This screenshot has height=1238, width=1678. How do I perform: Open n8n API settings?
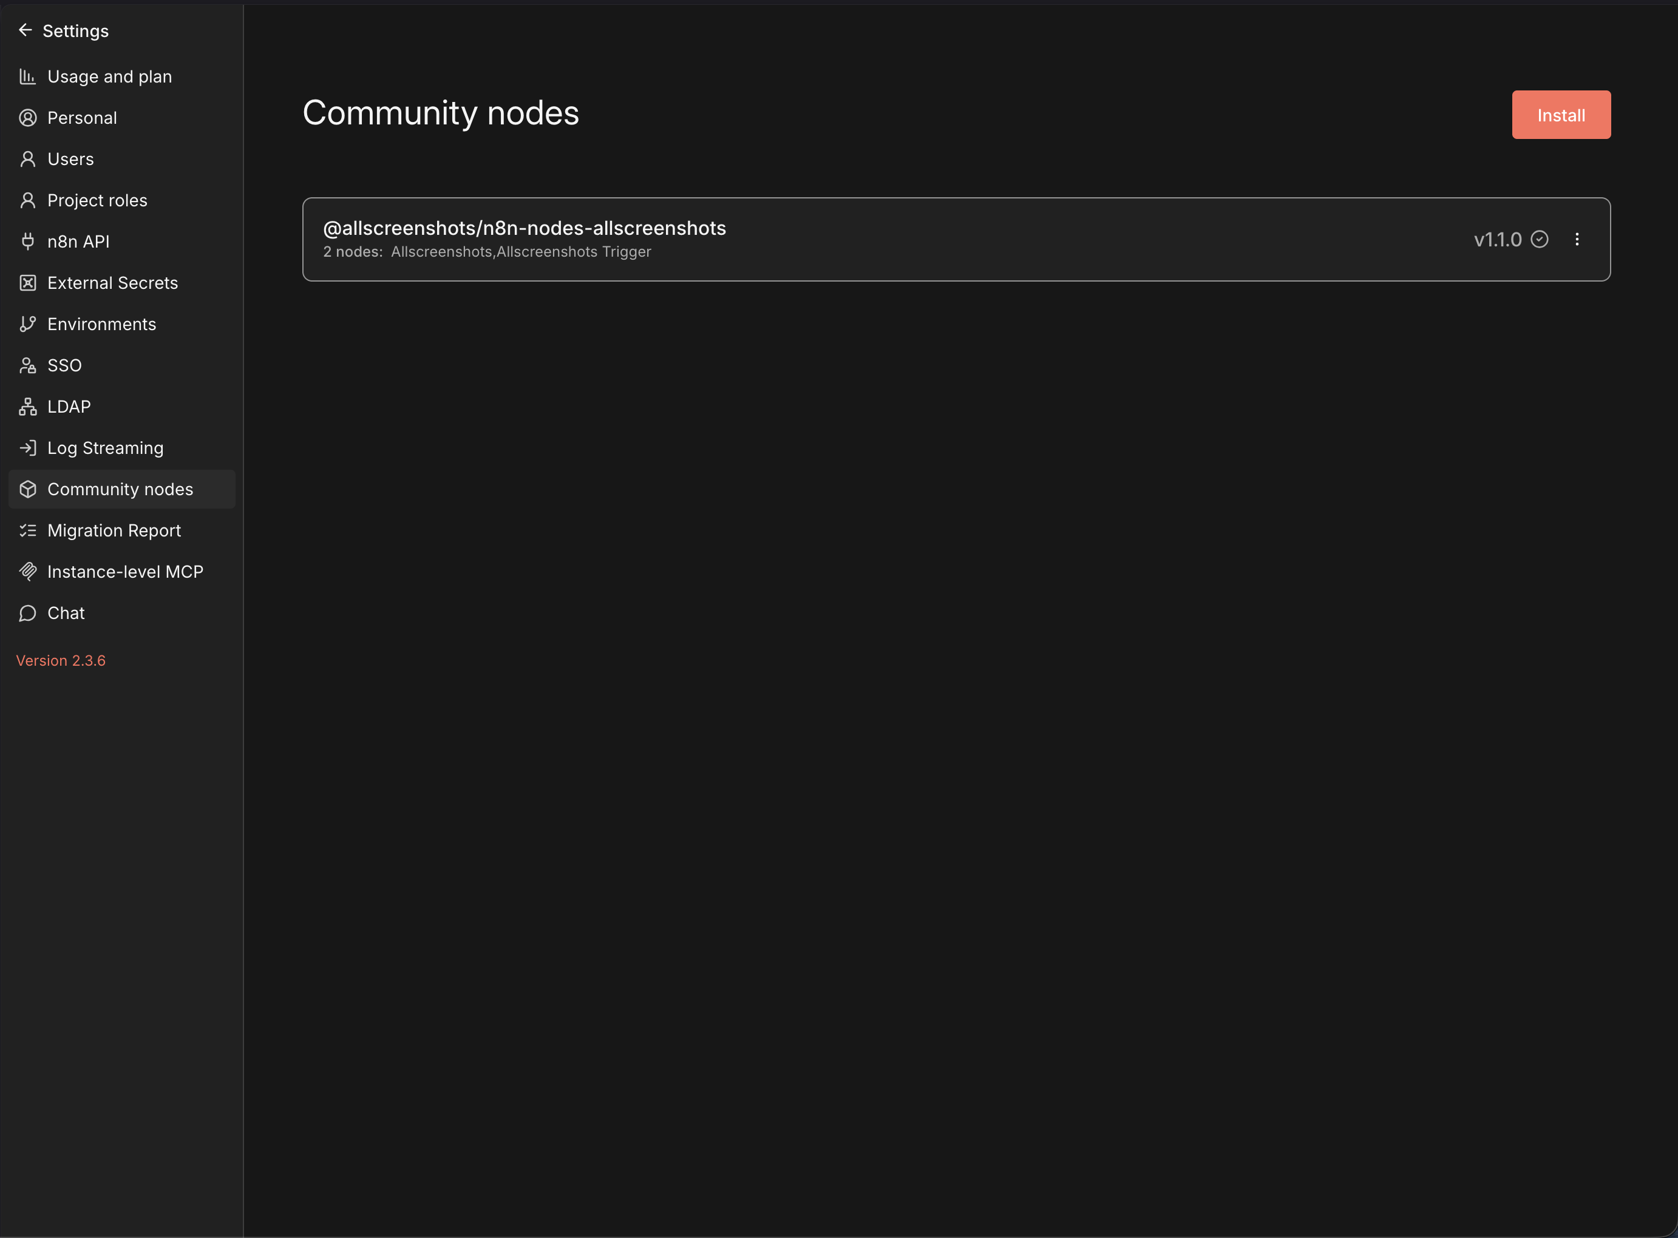click(121, 242)
